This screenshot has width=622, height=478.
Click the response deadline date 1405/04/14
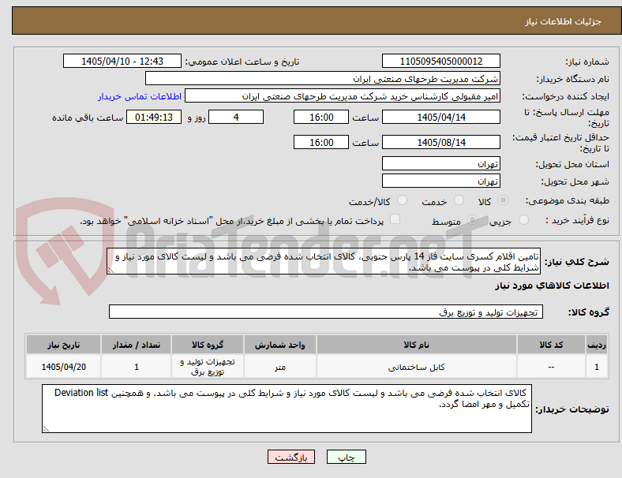click(440, 117)
